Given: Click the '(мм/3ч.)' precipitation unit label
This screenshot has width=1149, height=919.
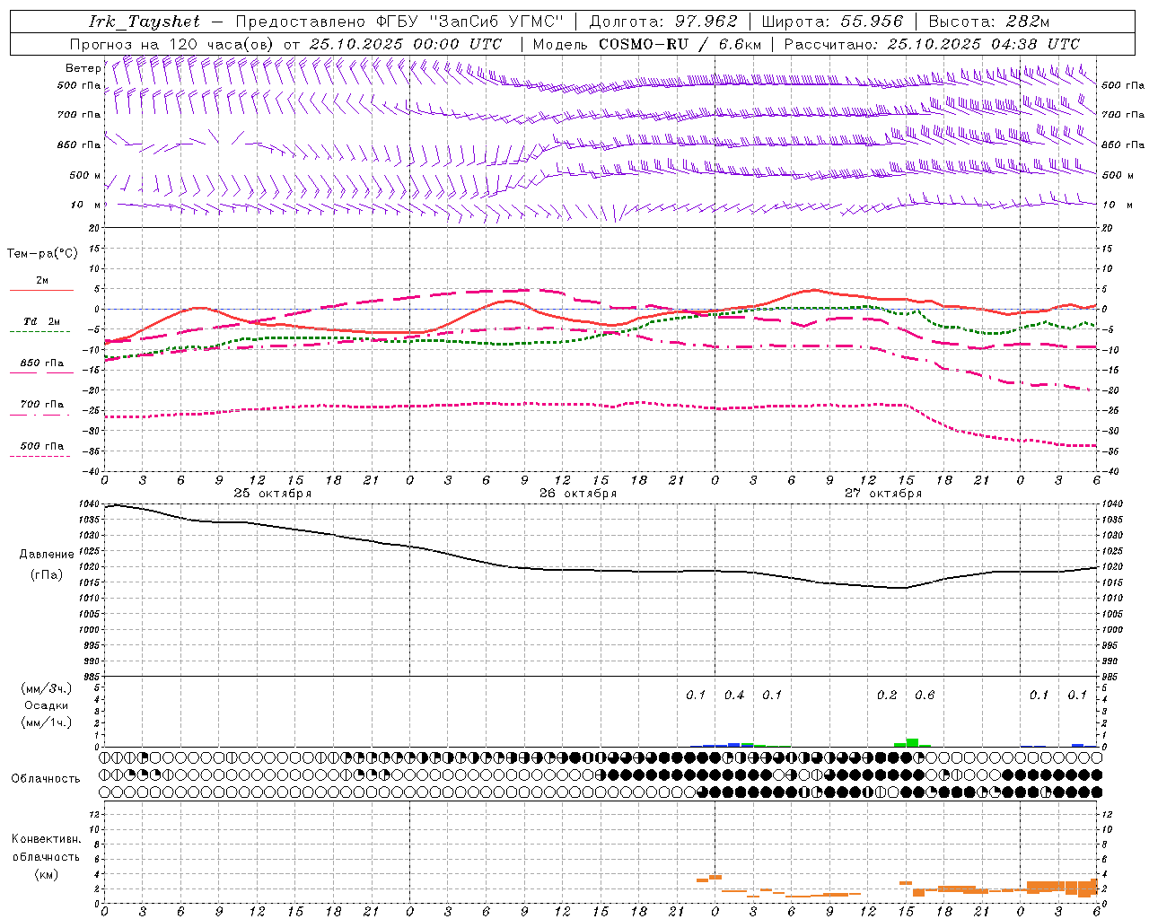Looking at the screenshot, I should tap(47, 689).
